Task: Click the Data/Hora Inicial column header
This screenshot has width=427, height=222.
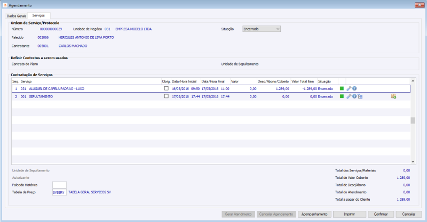Action: tap(186, 81)
